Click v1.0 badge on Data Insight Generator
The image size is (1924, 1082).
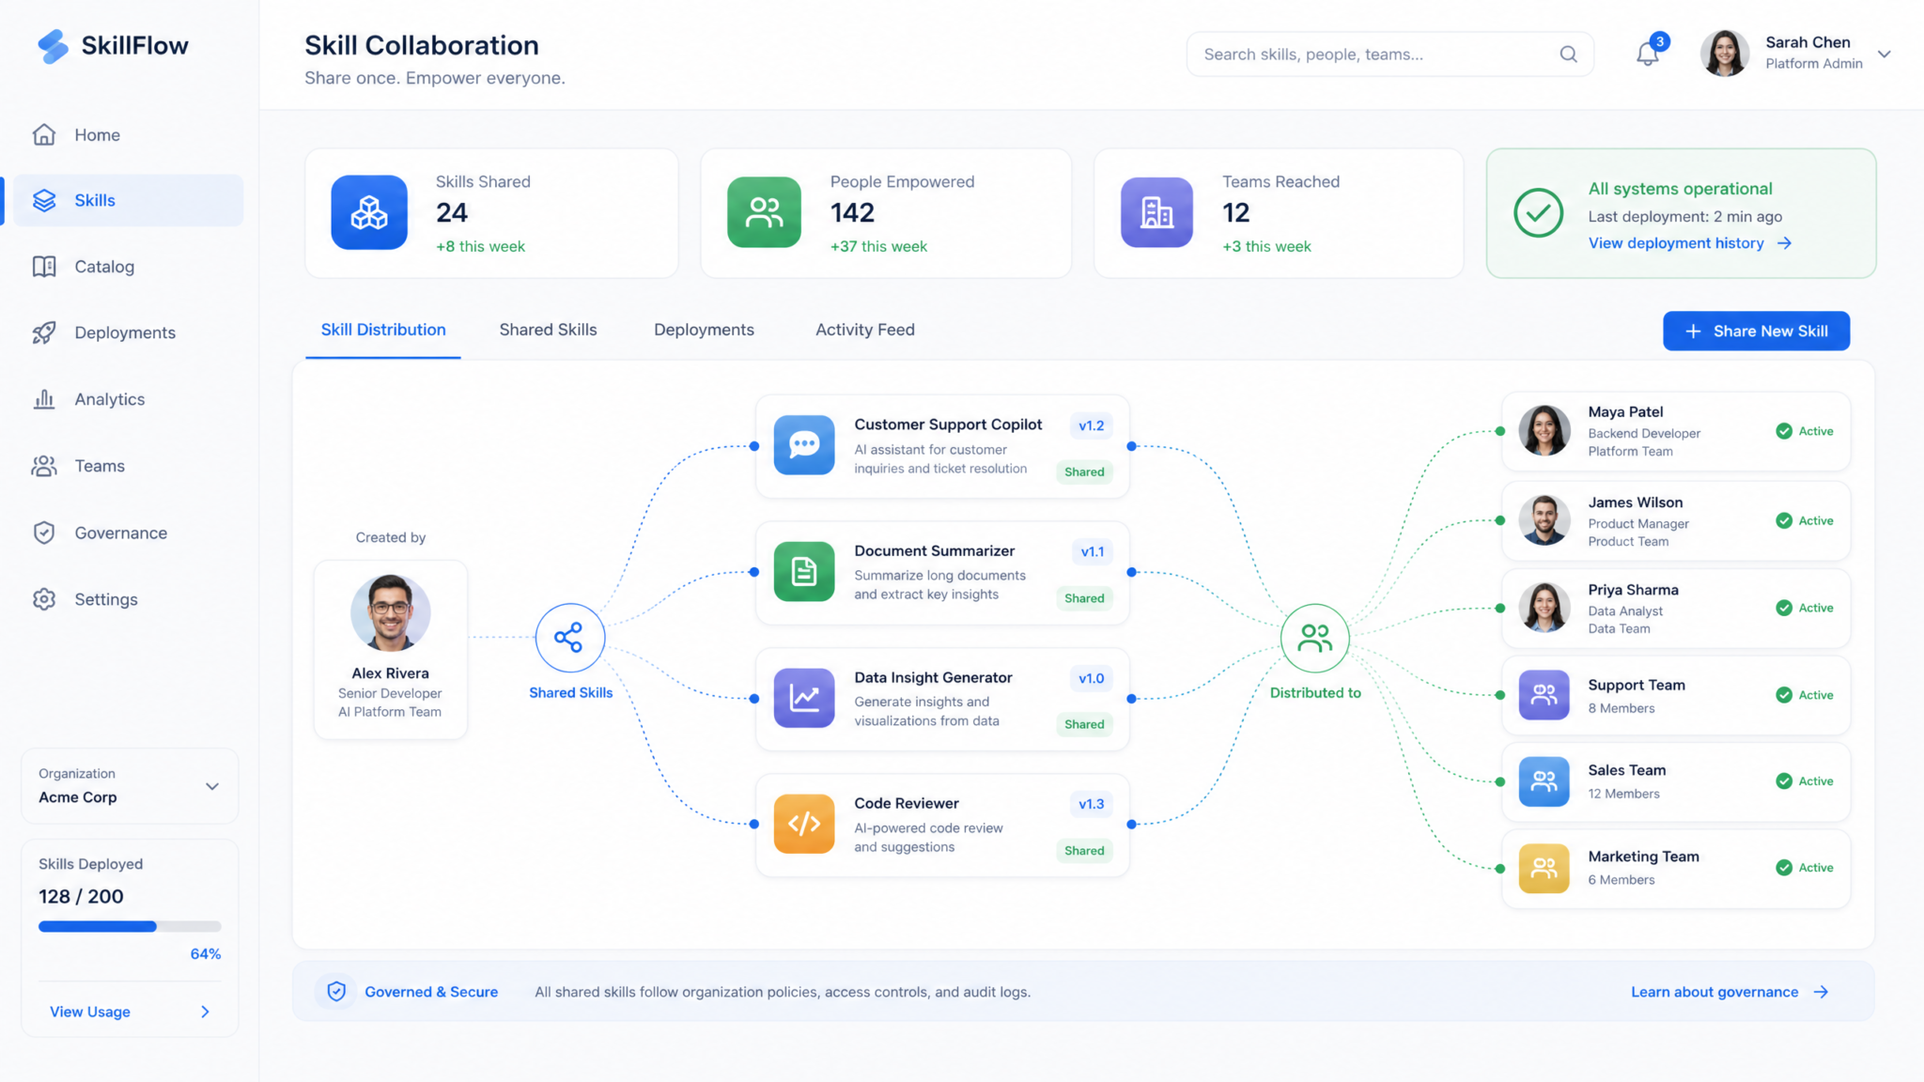point(1091,678)
